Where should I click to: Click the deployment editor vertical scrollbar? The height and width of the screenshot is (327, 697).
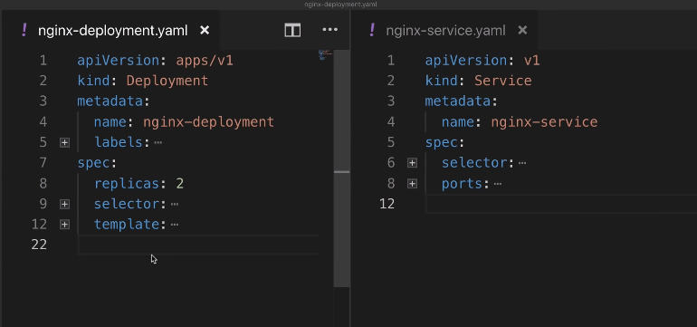pyautogui.click(x=341, y=168)
